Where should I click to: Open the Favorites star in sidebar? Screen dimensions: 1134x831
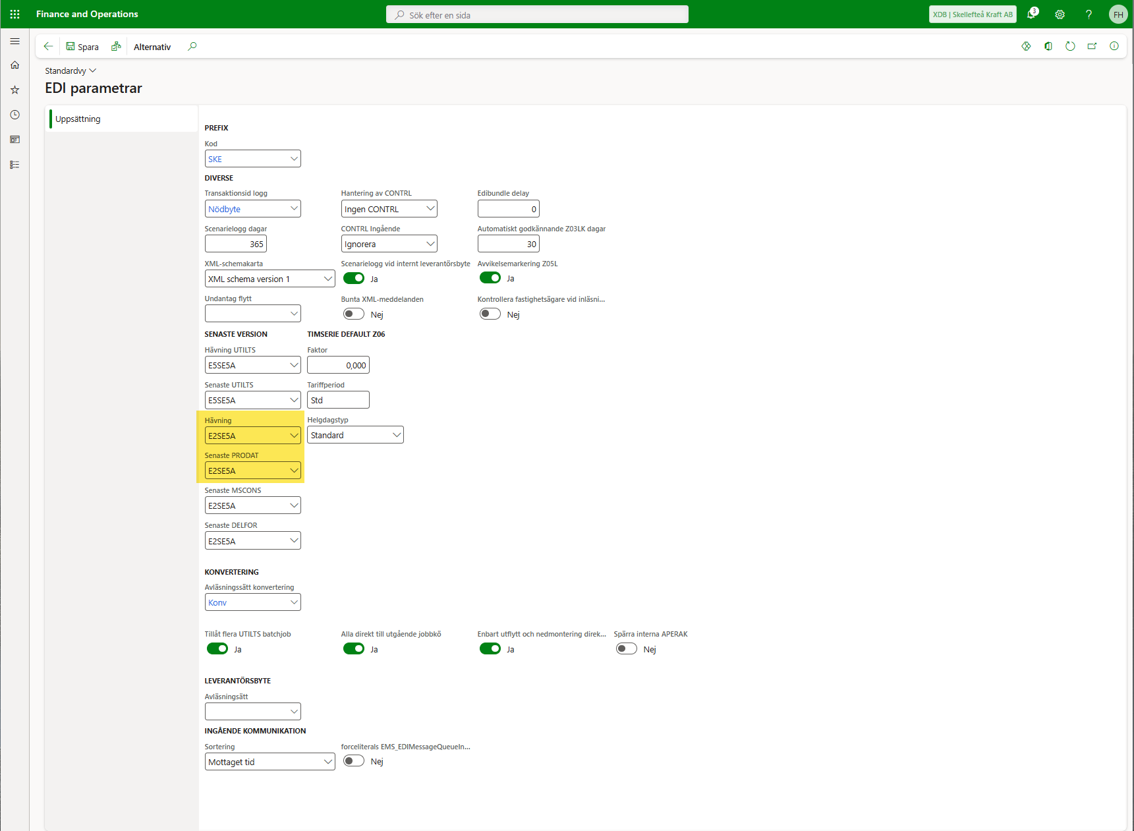tap(14, 90)
